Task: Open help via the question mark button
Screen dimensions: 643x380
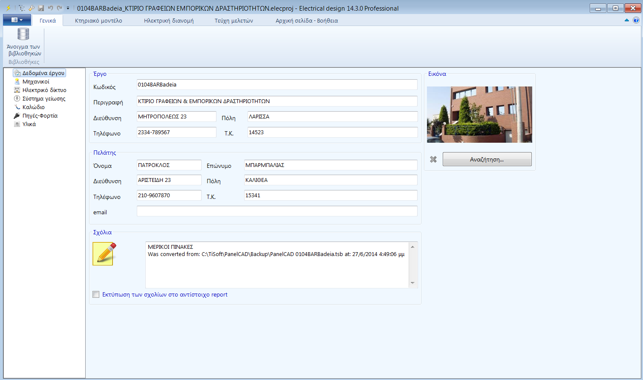Action: point(636,20)
